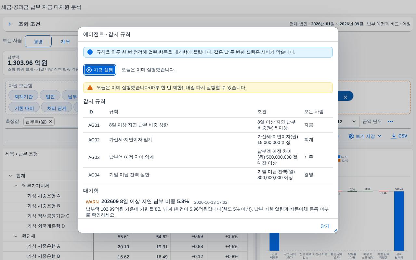Click the 실적 납부액 waterfall bar
Viewport: 416px width, 260px height.
point(399,221)
